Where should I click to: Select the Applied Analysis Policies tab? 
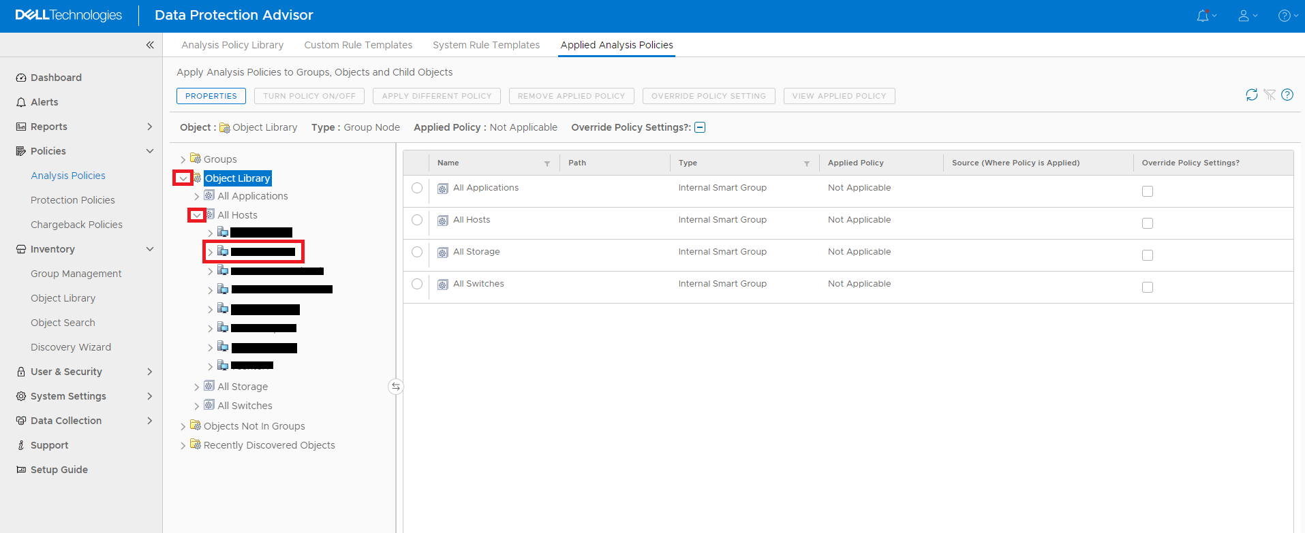point(617,45)
